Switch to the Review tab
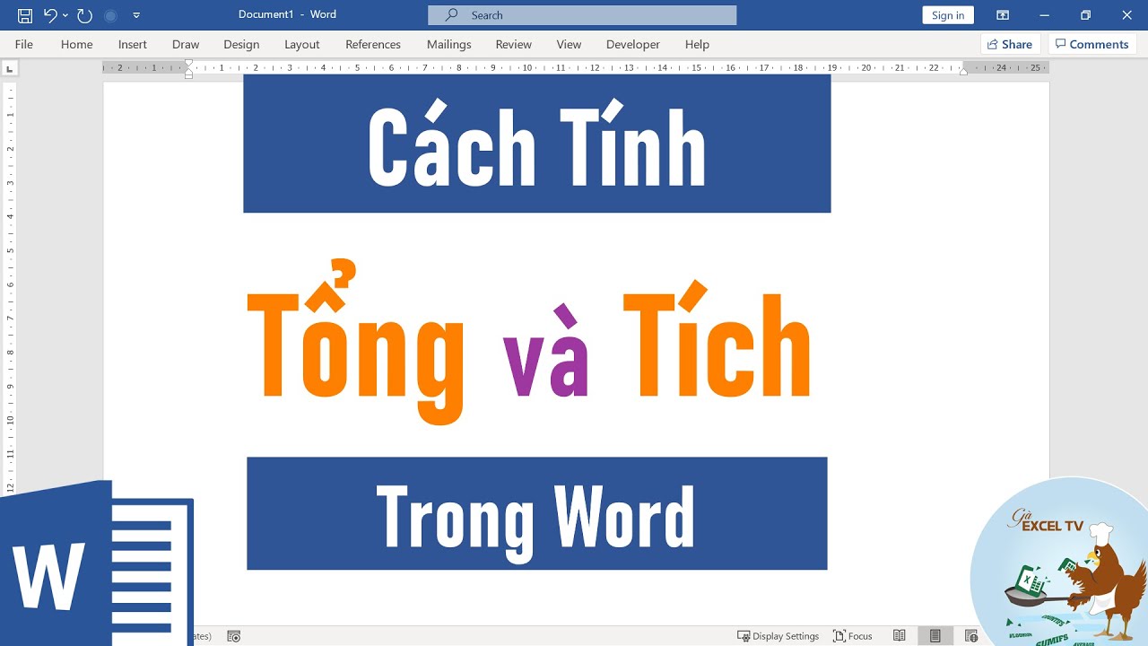Screen dimensions: 1148x646 [x=514, y=44]
